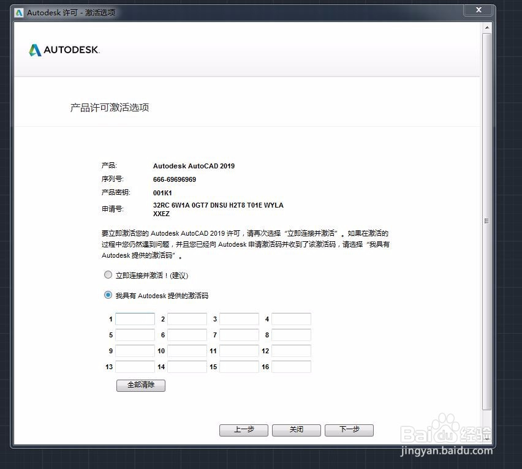This screenshot has width=522, height=469.
Task: Click activation code field 7
Action: point(239,335)
